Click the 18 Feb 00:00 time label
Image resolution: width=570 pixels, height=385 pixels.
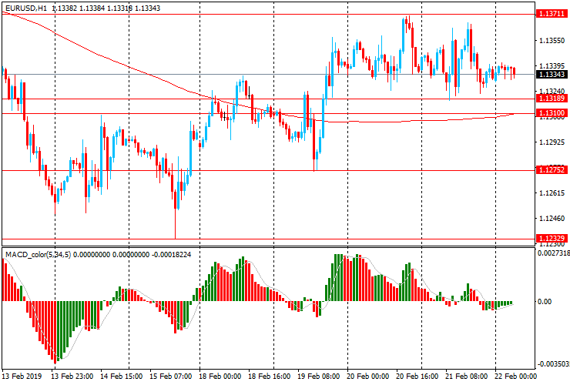(x=220, y=376)
